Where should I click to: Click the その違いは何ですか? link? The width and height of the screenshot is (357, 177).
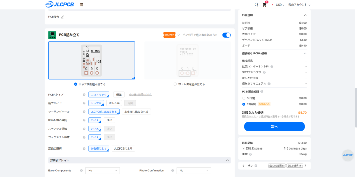pos(140,95)
